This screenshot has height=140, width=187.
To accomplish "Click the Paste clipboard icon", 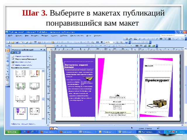I will coord(53,42).
